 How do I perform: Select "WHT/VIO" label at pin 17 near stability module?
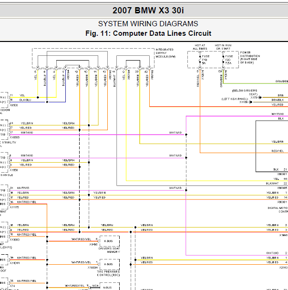tap(27, 133)
